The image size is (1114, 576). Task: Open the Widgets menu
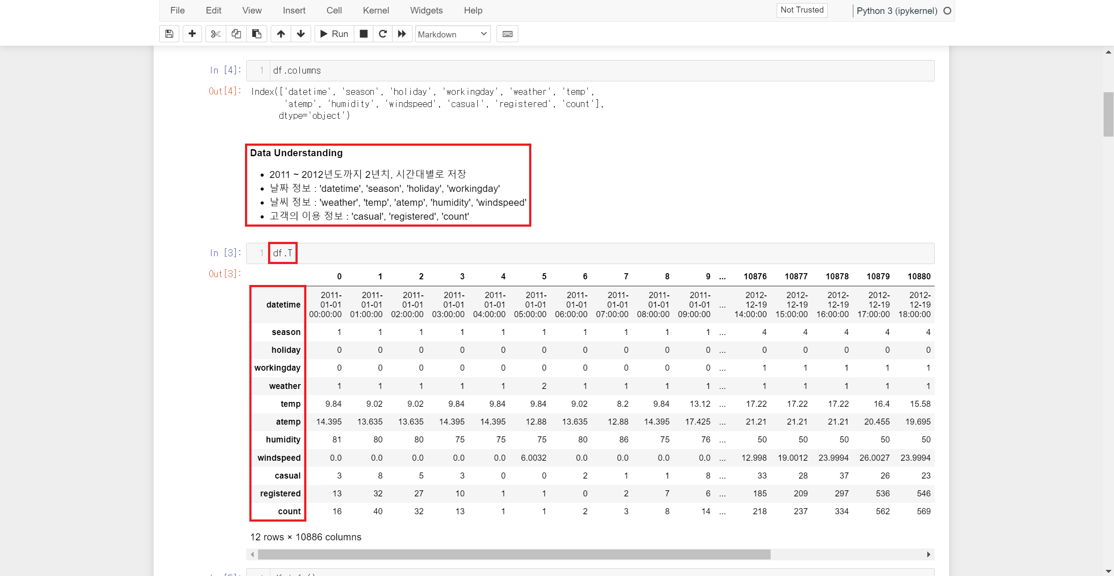(x=426, y=10)
